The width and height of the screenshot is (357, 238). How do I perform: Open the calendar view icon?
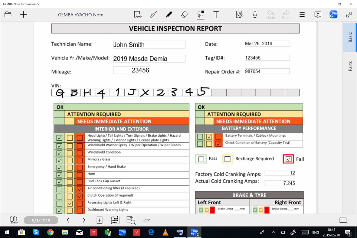coord(115,220)
